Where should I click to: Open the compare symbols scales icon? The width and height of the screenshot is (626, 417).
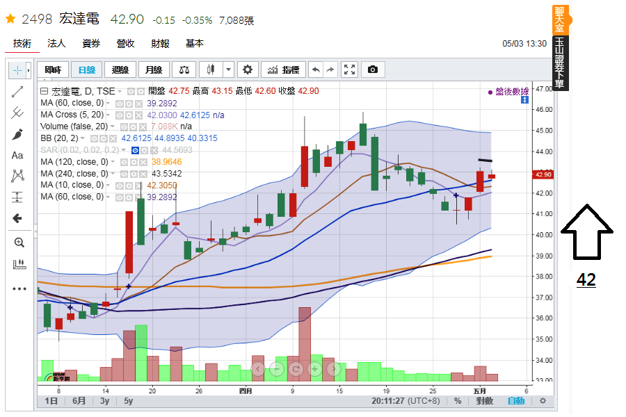pyautogui.click(x=184, y=69)
